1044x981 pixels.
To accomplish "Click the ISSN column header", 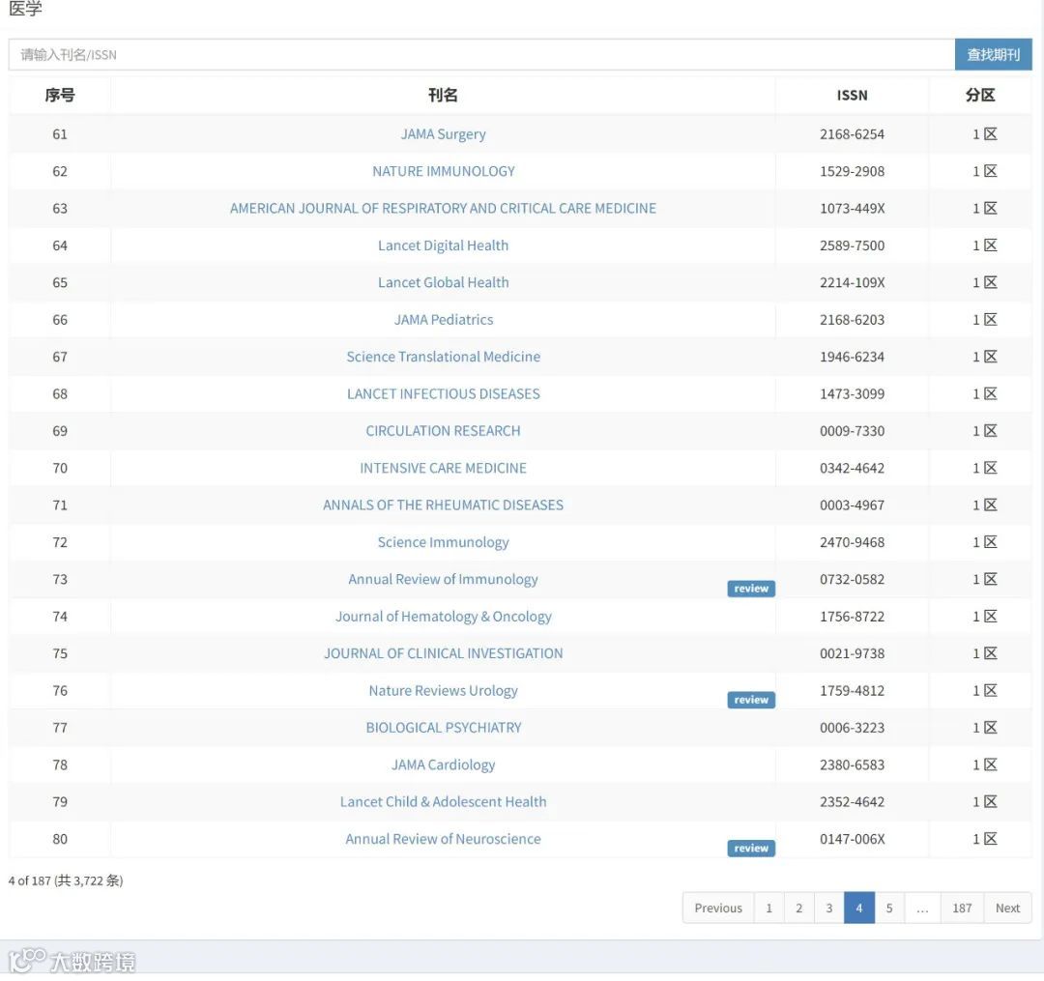I will [853, 95].
